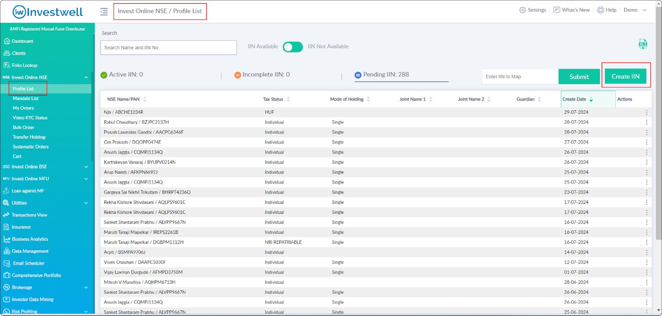The height and width of the screenshot is (316, 662).
Task: Open Demo user dropdown
Action: tap(635, 10)
